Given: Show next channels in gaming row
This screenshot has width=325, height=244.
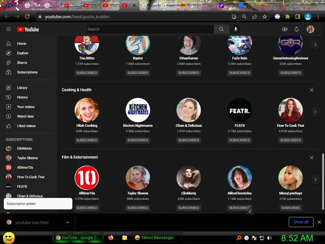Looking at the screenshot, I should (x=315, y=44).
